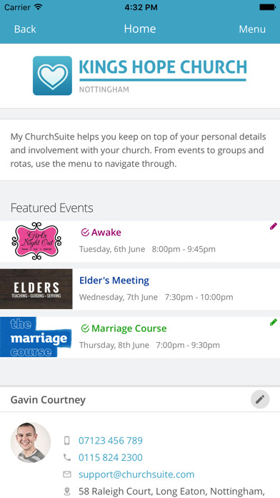This screenshot has width=280, height=498.
Task: Click the purple pencil icon on the Awake event
Action: coord(274,226)
